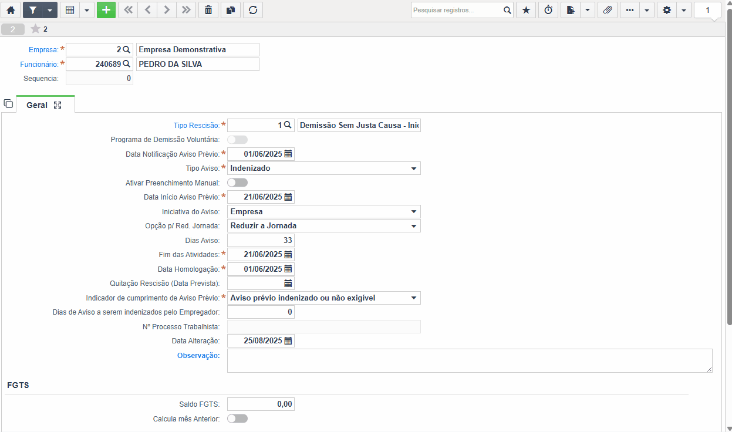The height and width of the screenshot is (432, 732).
Task: Toggle the favorite star beside record 2
Action: click(x=35, y=29)
